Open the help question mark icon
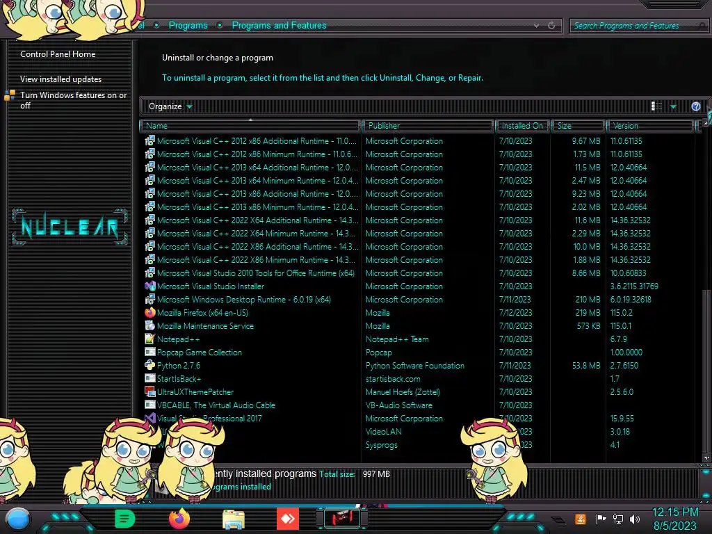The image size is (712, 534). point(695,106)
